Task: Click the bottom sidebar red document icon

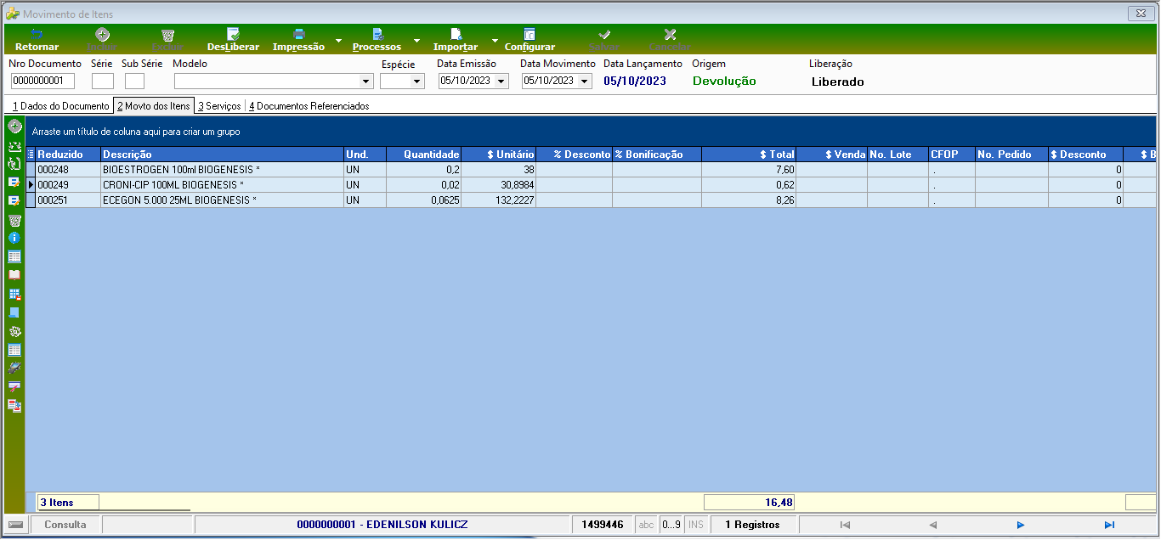Action: click(x=14, y=405)
